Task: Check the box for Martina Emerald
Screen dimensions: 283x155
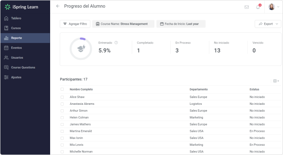Action: click(x=62, y=131)
